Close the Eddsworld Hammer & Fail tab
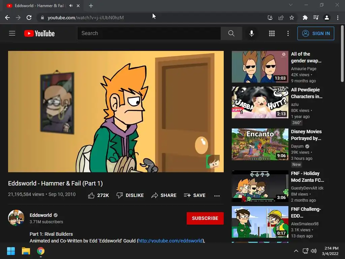Viewport: 345px width, 259px height. click(78, 6)
